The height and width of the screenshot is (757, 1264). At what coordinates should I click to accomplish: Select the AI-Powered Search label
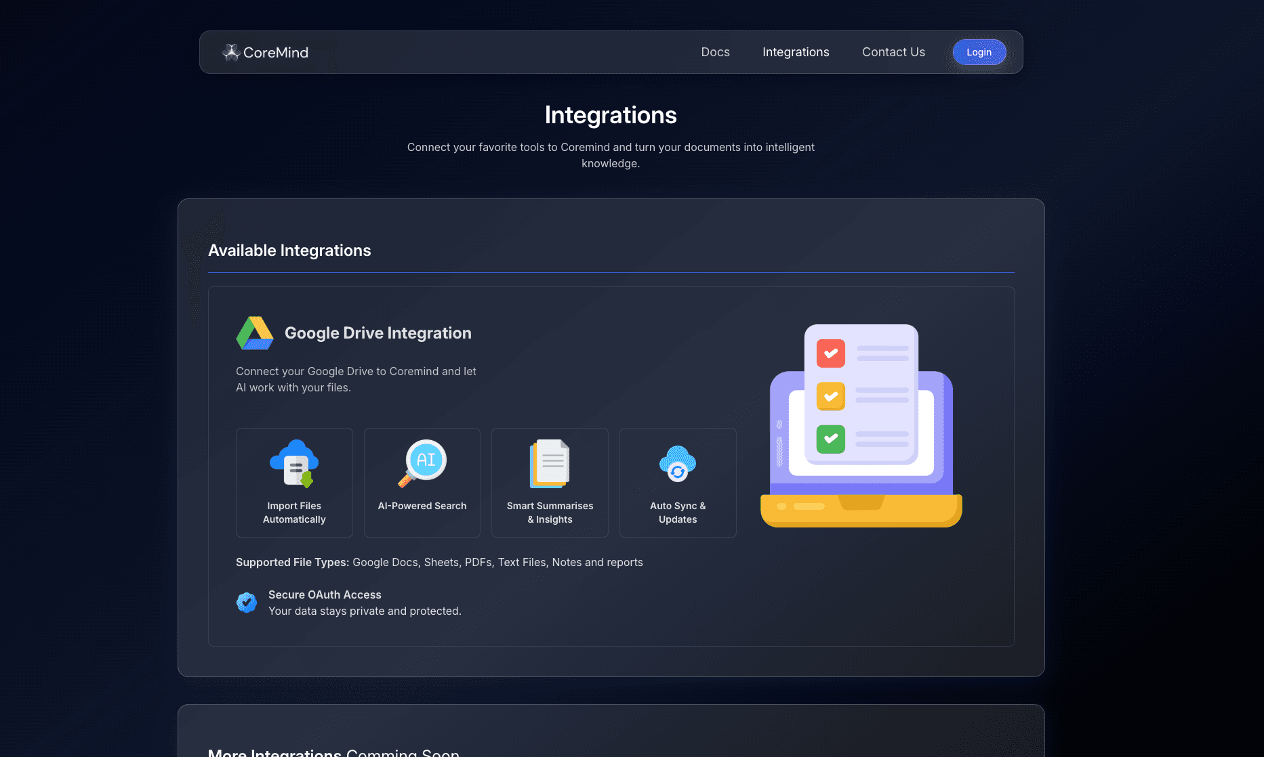pos(422,506)
